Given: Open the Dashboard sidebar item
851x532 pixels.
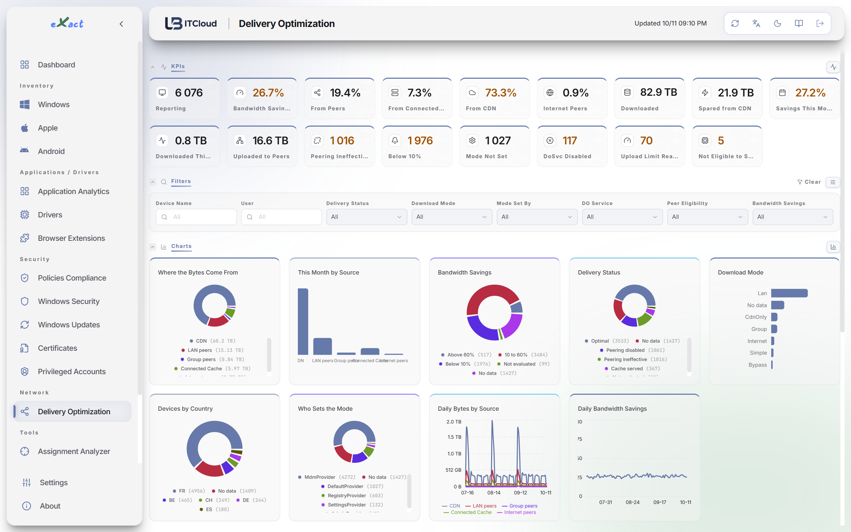Looking at the screenshot, I should coord(72,65).
